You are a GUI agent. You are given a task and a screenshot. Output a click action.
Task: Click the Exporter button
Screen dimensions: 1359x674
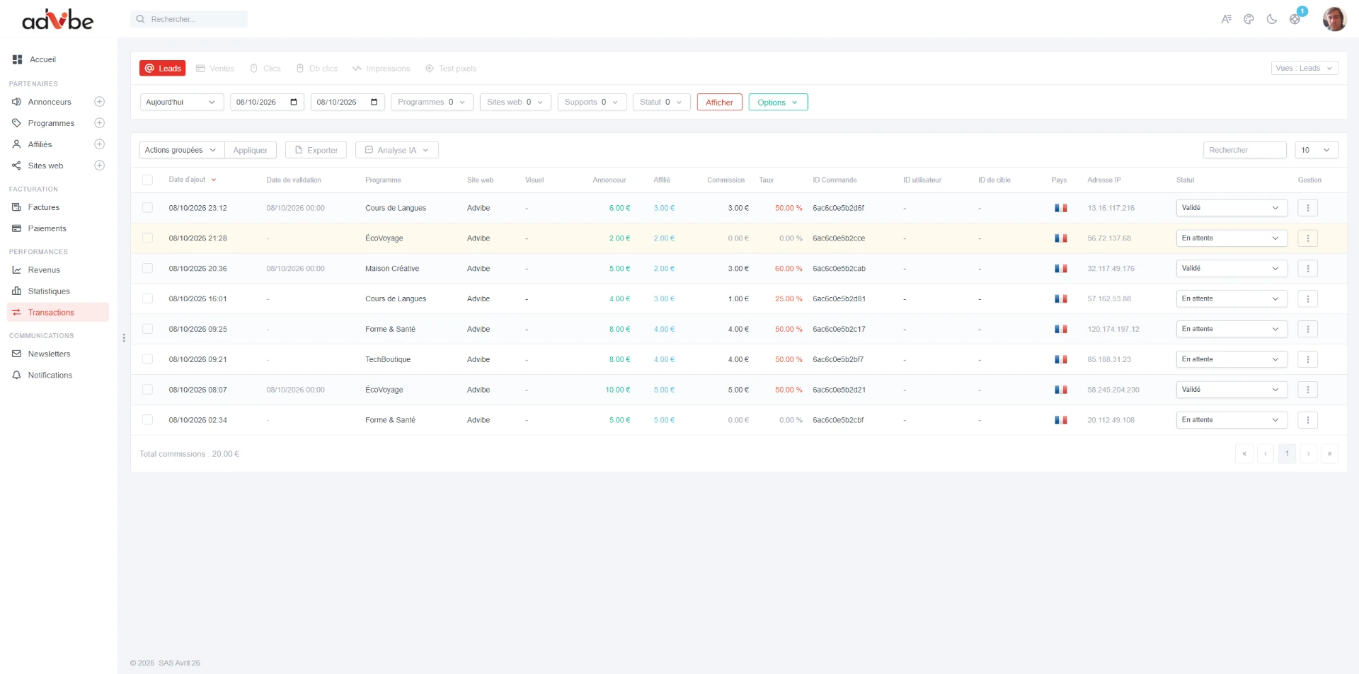click(316, 150)
